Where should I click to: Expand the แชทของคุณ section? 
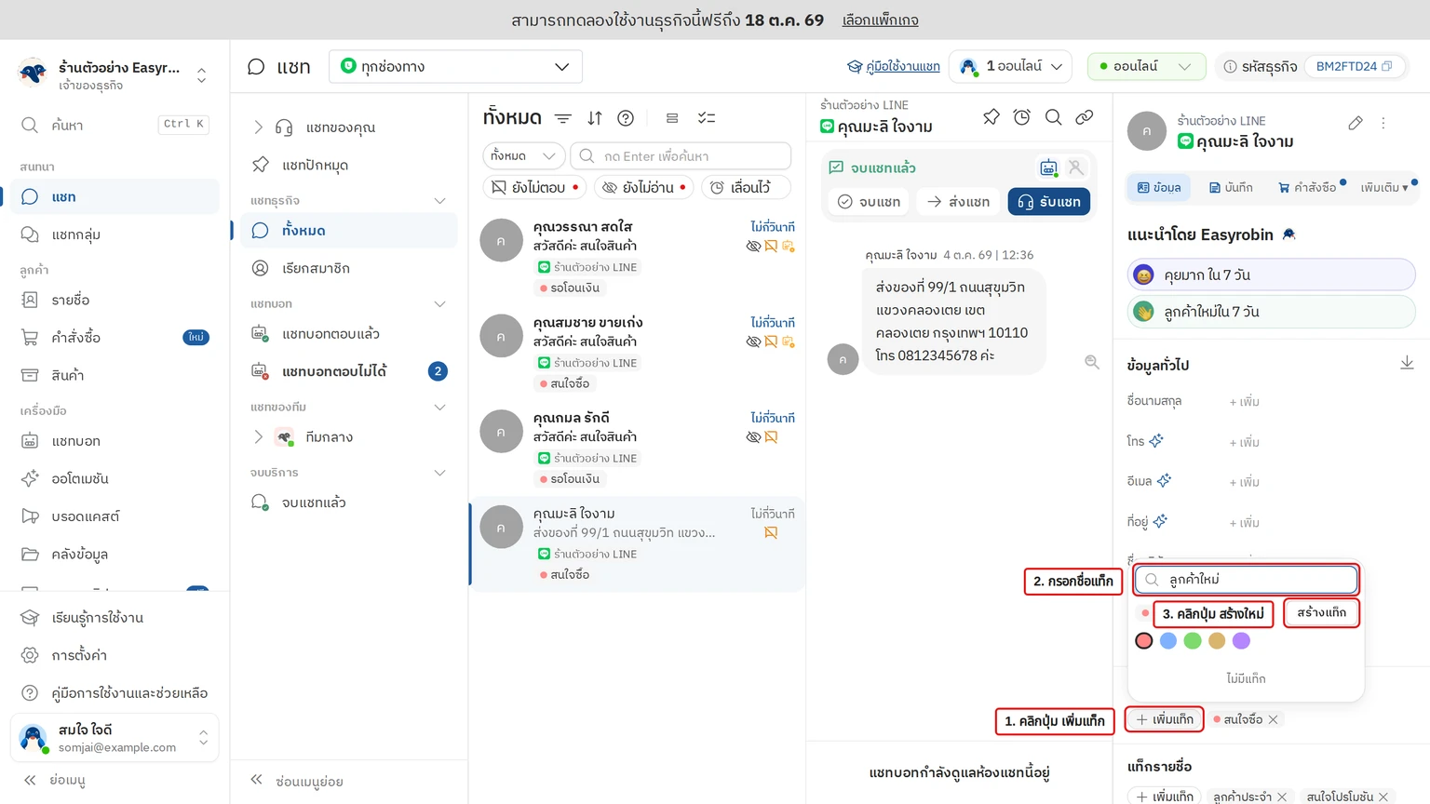pos(258,127)
